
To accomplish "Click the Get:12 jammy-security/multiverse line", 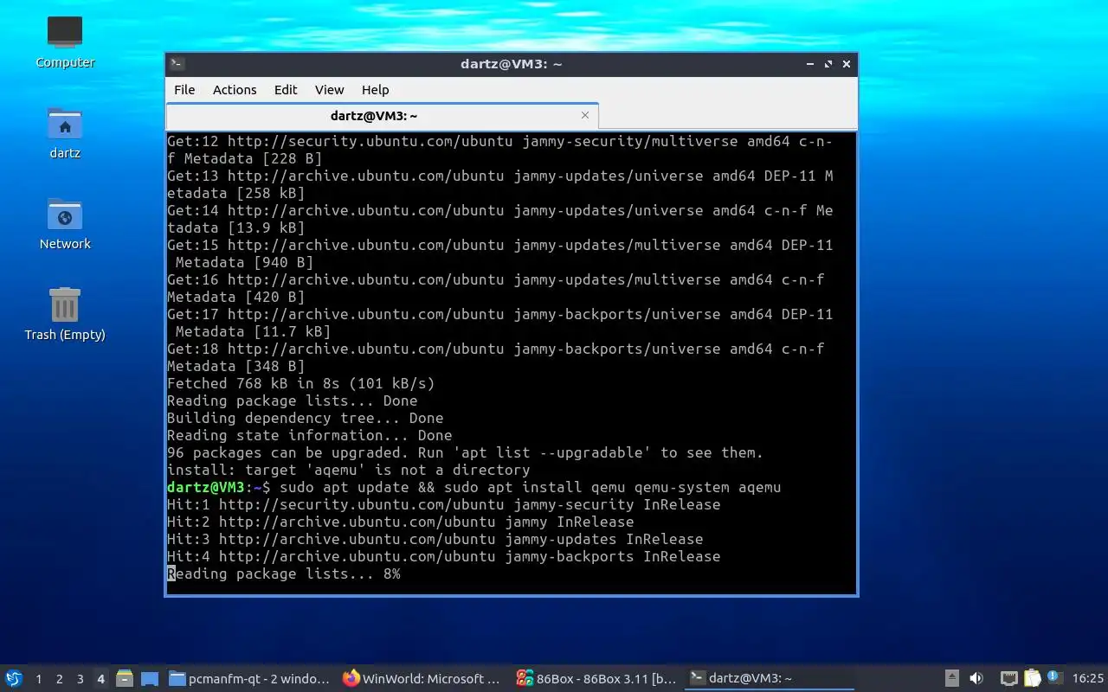I will (500, 150).
